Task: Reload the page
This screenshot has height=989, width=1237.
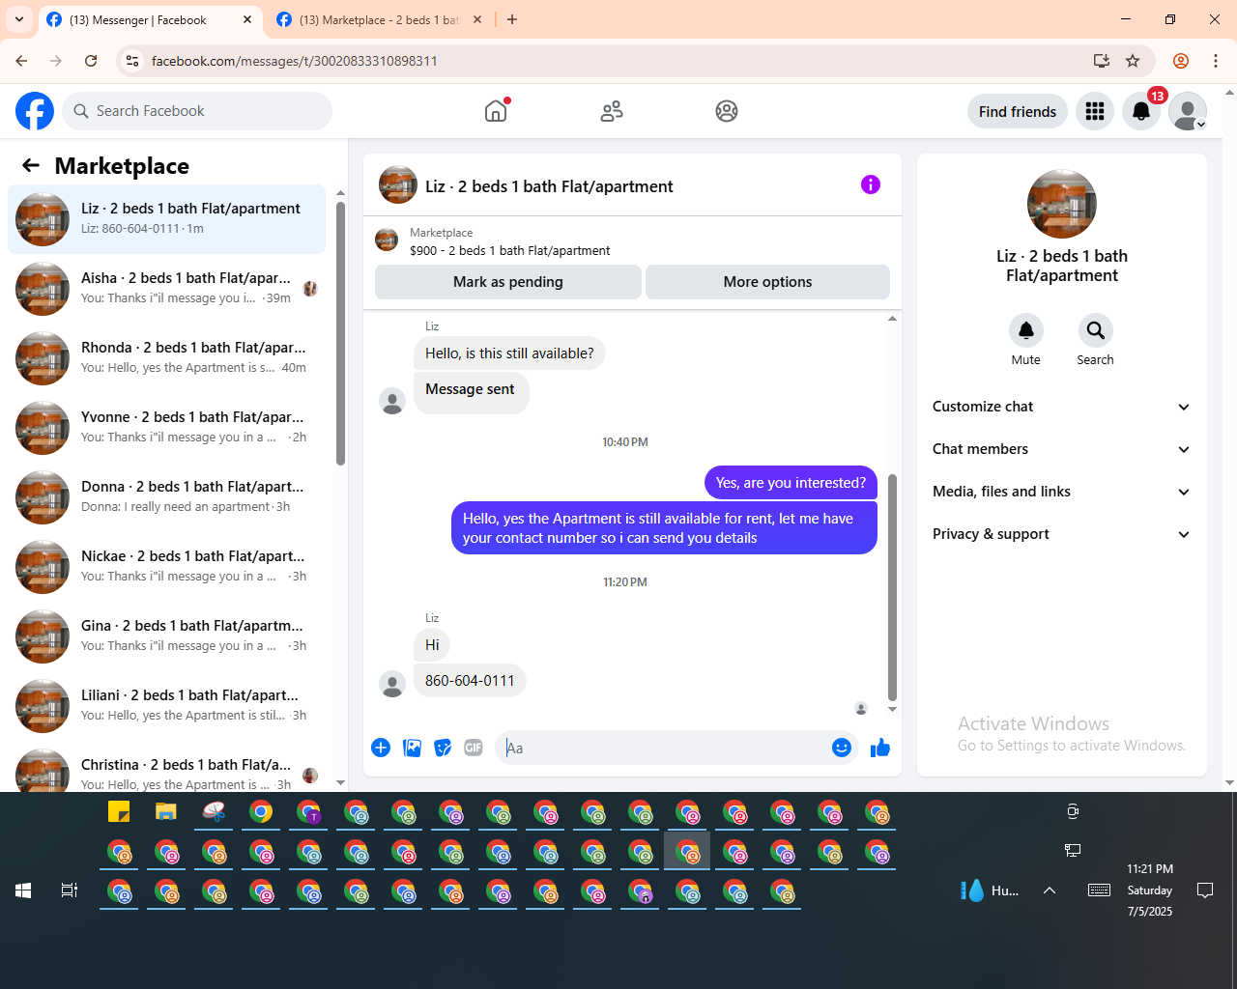Action: pyautogui.click(x=91, y=61)
